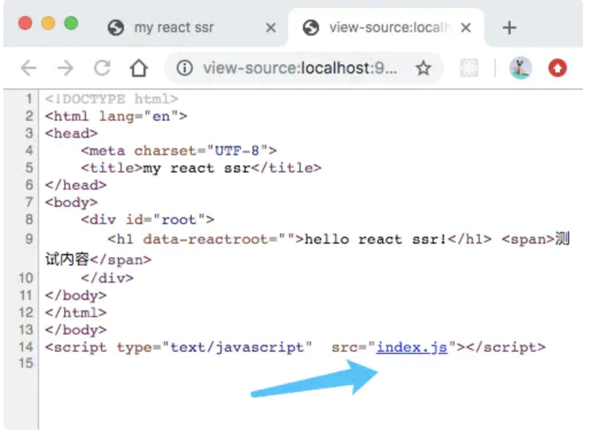Click the forward navigation arrow
This screenshot has width=599, height=431.
point(65,69)
